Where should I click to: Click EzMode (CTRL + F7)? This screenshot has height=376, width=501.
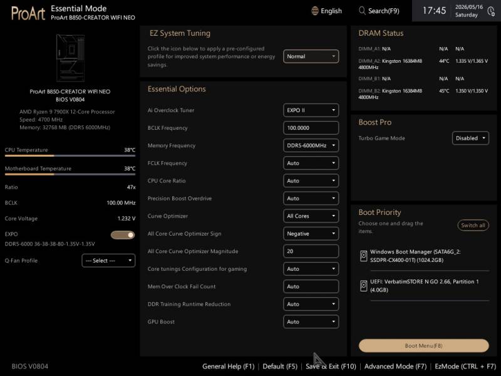coord(465,367)
